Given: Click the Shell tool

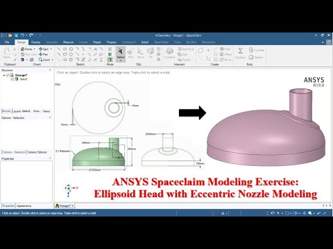Looking at the screenshot, I should pyautogui.click(x=225, y=49).
